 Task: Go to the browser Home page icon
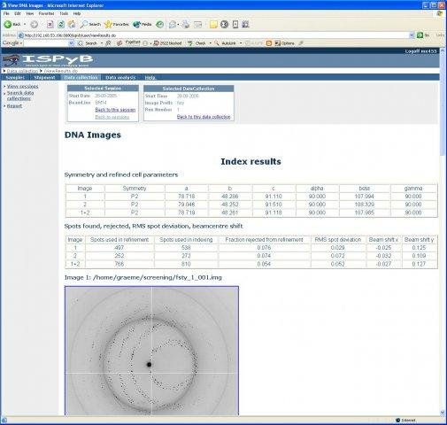click(72, 24)
